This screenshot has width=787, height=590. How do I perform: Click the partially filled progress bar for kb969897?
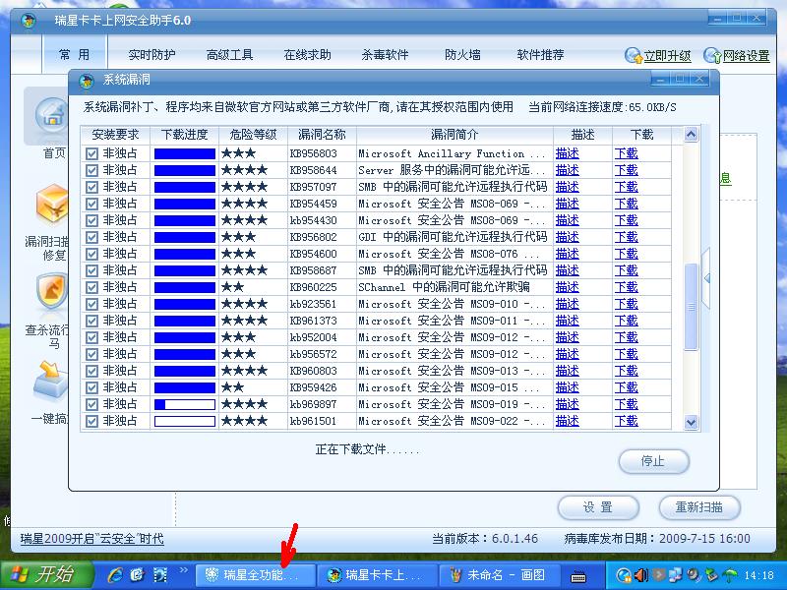pos(185,404)
